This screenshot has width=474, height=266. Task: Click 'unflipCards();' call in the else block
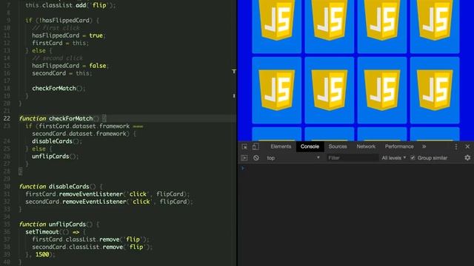coord(56,156)
